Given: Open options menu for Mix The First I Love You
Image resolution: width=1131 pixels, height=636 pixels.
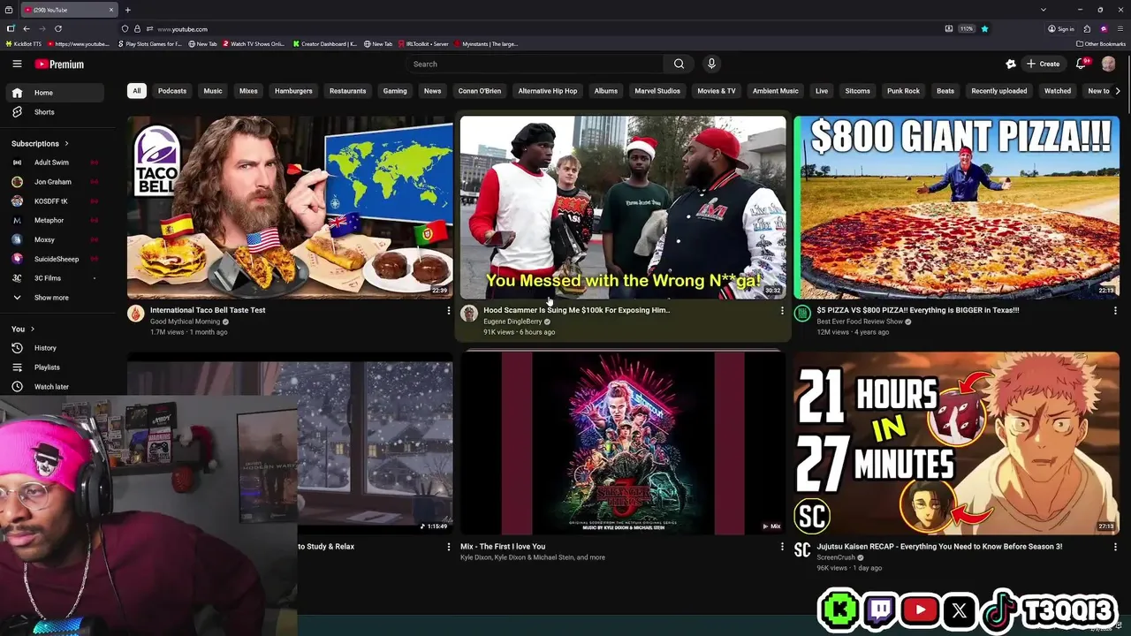Looking at the screenshot, I should point(781,547).
